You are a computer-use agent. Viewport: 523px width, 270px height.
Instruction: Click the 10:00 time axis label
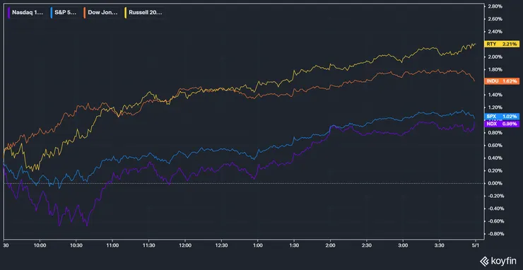click(x=40, y=245)
